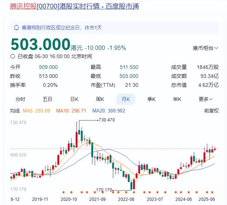Click the MA20: 300.902 indicator label
Viewport: 227px width, 205px height.
[x=109, y=111]
